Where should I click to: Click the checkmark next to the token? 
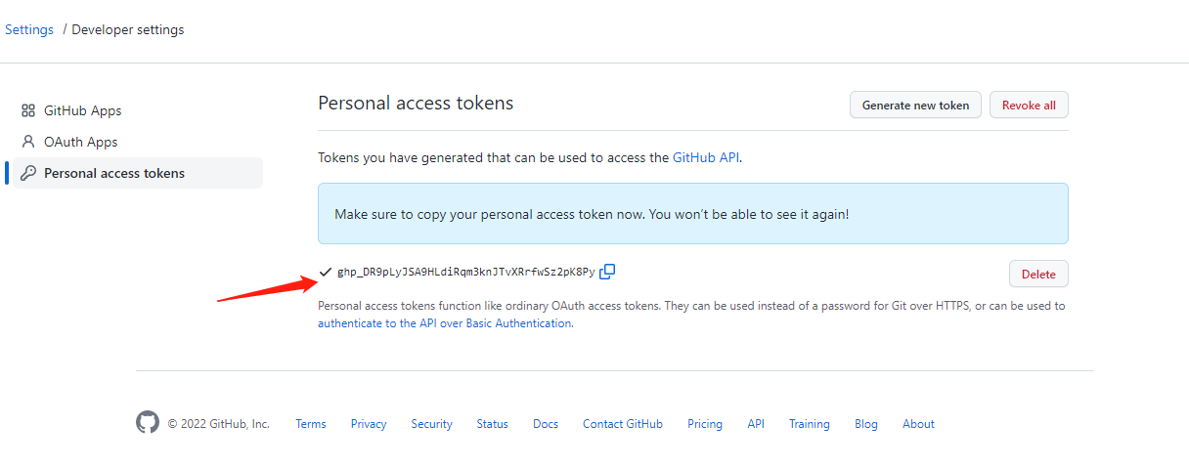coord(326,272)
